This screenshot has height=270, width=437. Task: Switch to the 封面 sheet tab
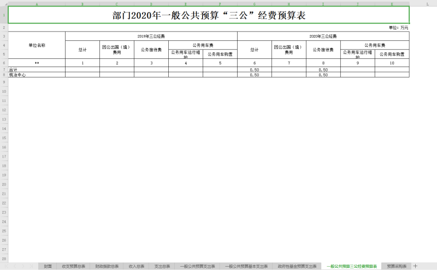click(x=48, y=266)
